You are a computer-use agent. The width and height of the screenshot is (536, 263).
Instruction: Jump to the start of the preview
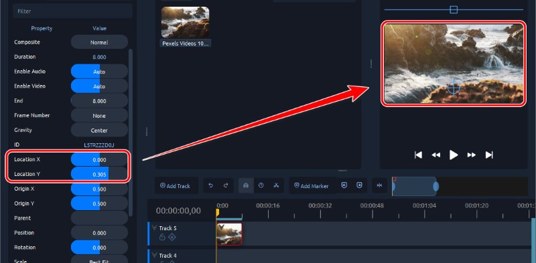[418, 155]
